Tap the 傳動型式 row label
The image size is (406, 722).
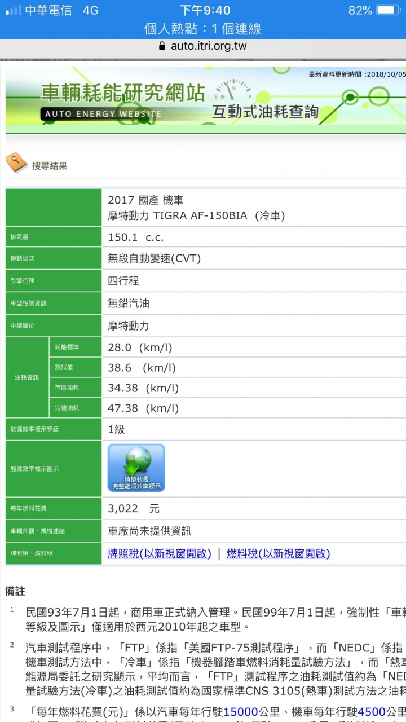[23, 258]
